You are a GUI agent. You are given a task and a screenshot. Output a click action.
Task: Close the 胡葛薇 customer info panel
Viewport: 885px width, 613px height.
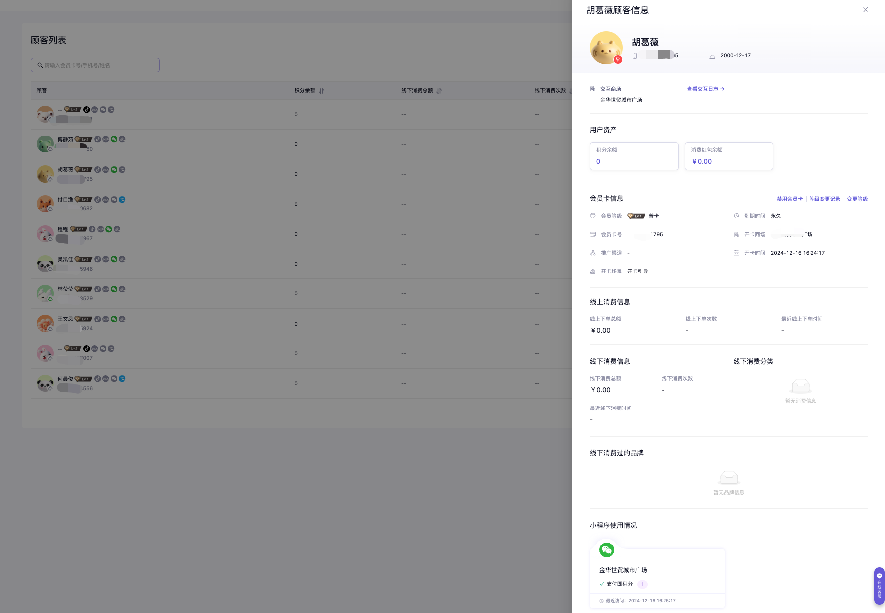pyautogui.click(x=865, y=10)
